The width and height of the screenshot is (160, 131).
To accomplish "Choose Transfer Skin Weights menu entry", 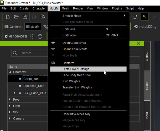I will [x=88, y=88].
